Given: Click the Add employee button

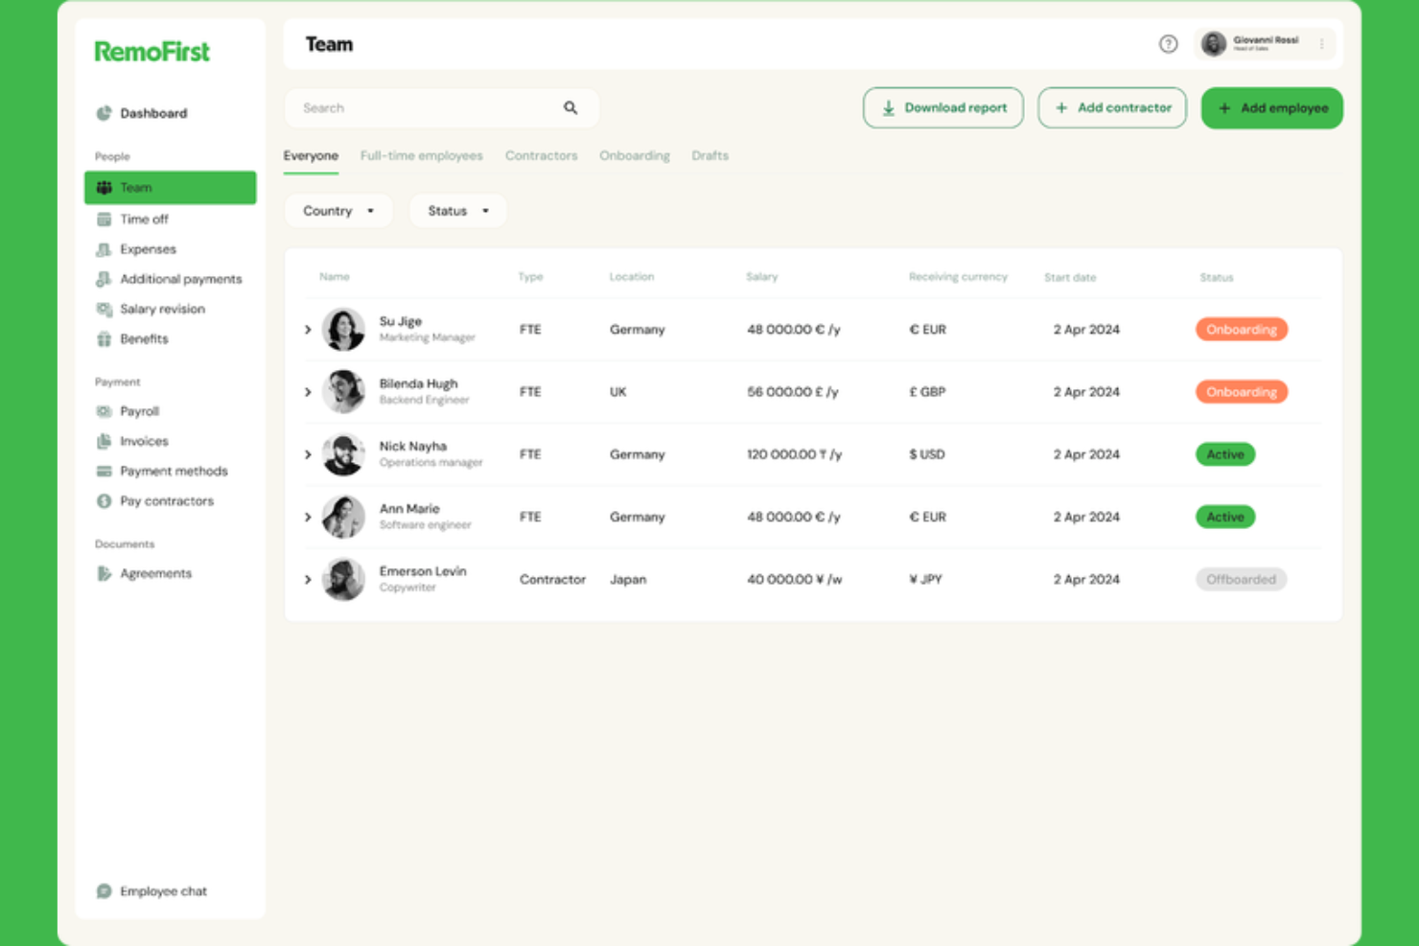Looking at the screenshot, I should coord(1271,107).
